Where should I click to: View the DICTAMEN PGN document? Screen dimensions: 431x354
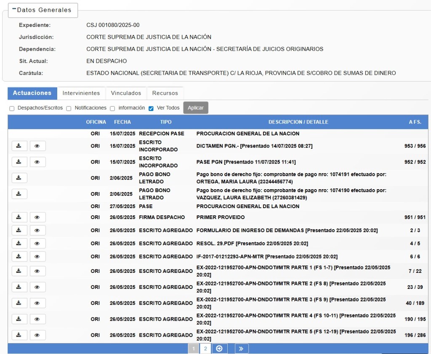[x=37, y=146]
